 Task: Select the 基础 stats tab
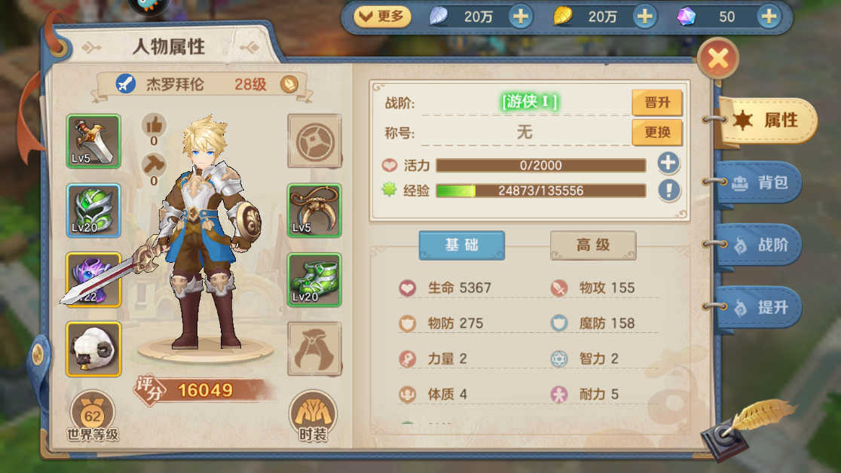pyautogui.click(x=462, y=245)
